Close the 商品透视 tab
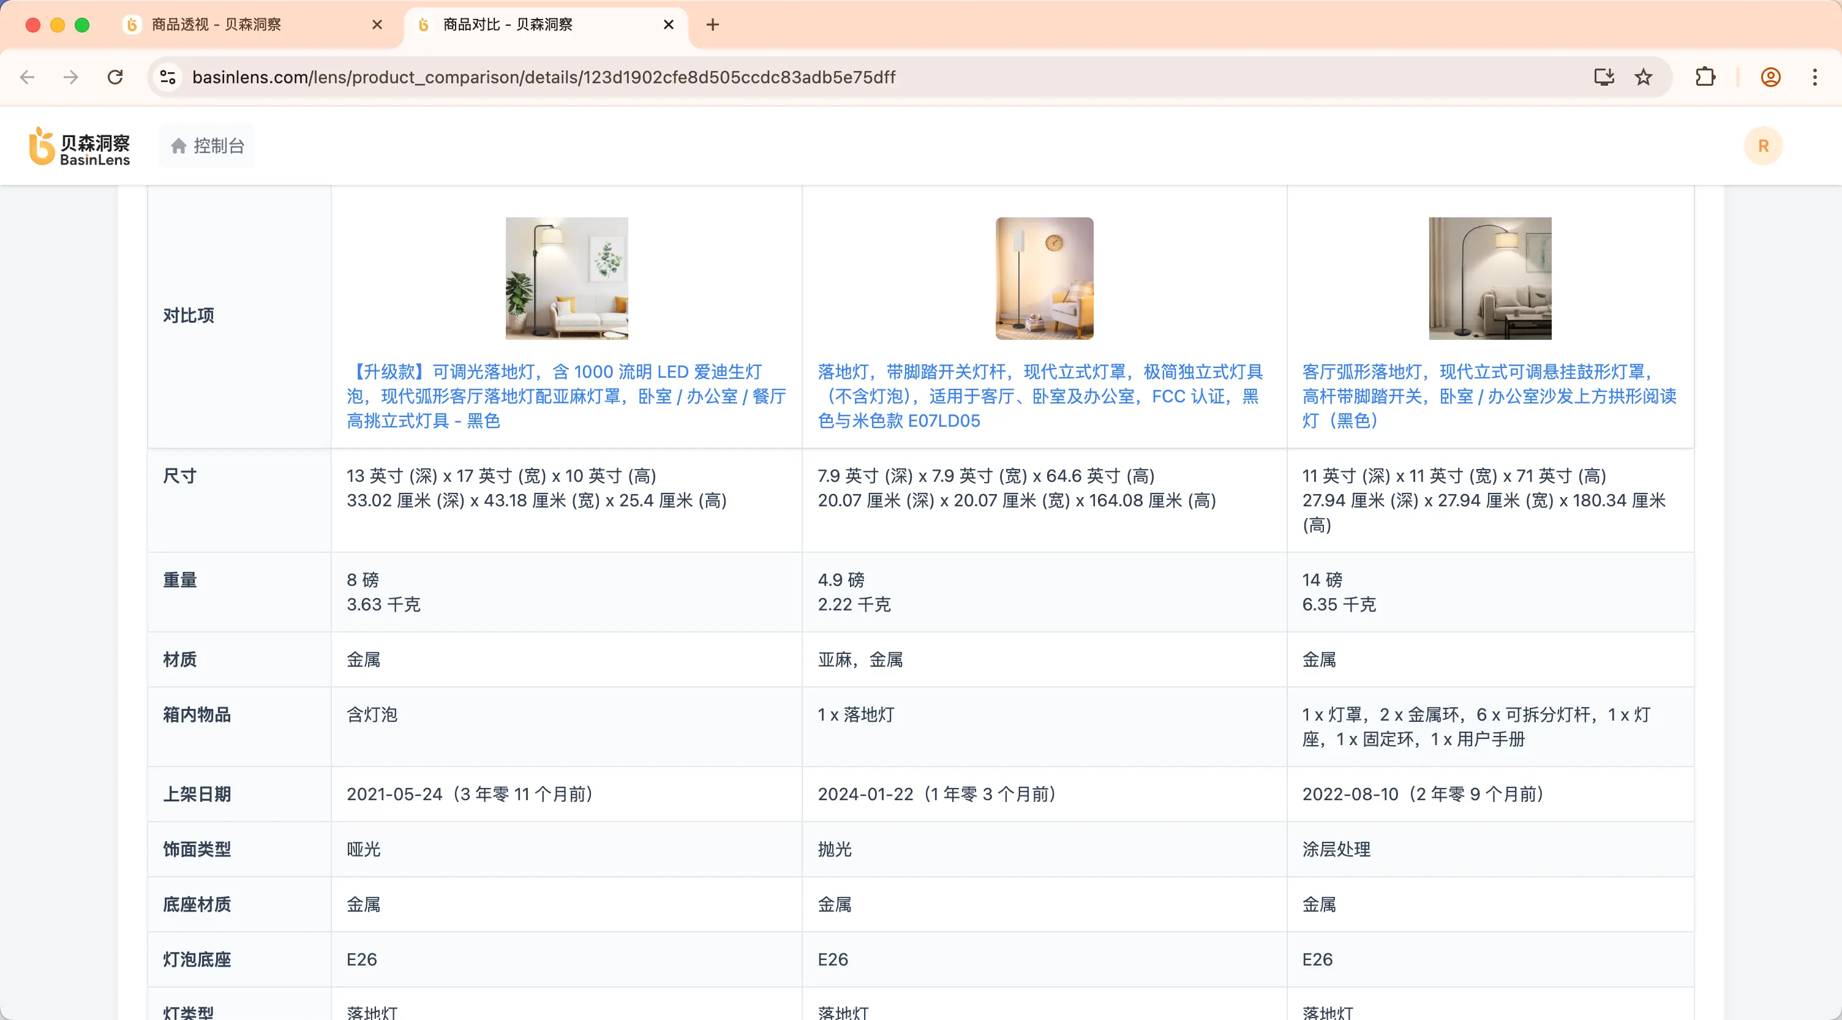The image size is (1842, 1020). [377, 24]
